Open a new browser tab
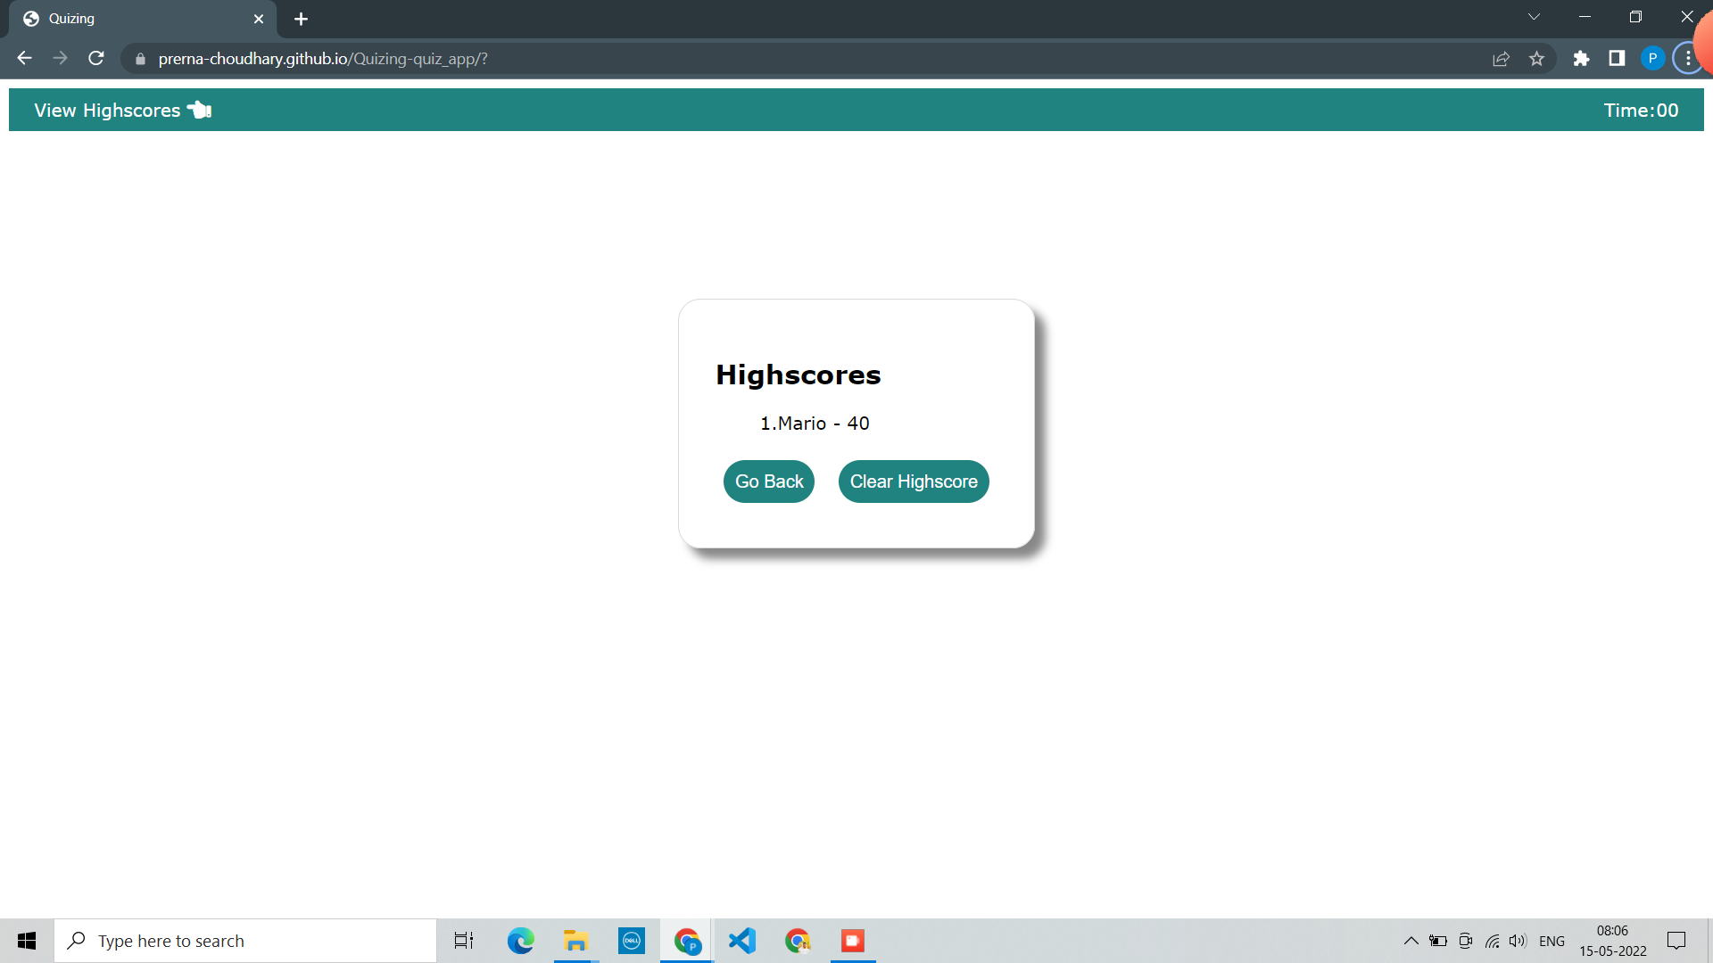 (301, 19)
